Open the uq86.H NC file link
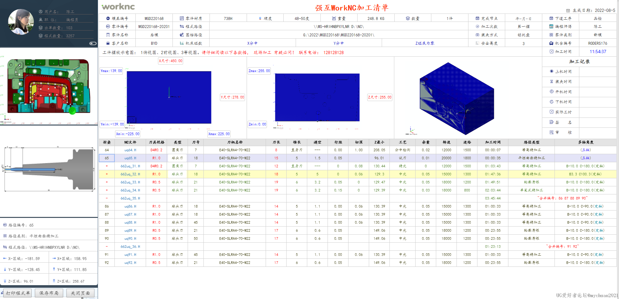Screen dimensions: 619x299 coord(130,206)
